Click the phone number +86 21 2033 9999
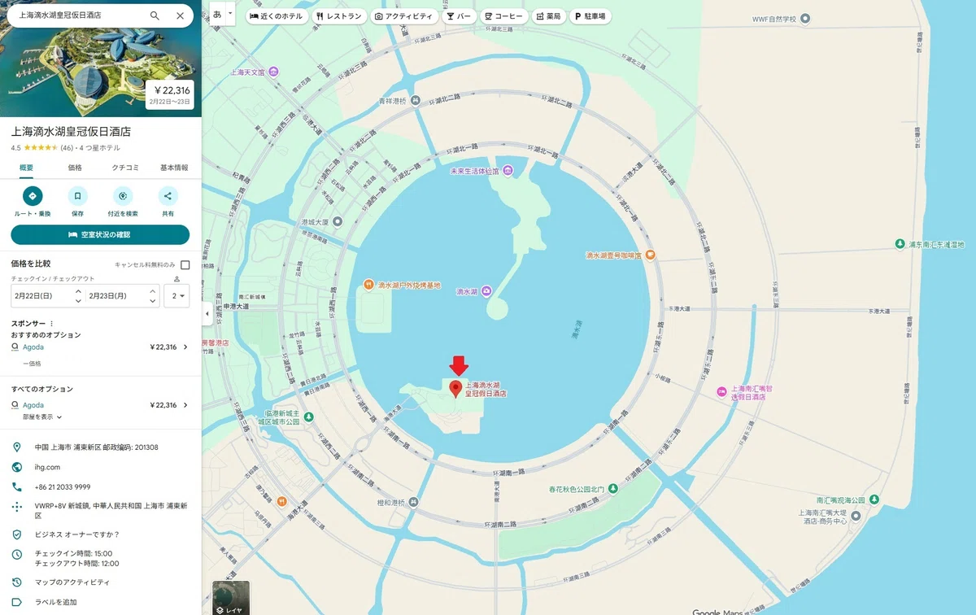 tap(63, 487)
